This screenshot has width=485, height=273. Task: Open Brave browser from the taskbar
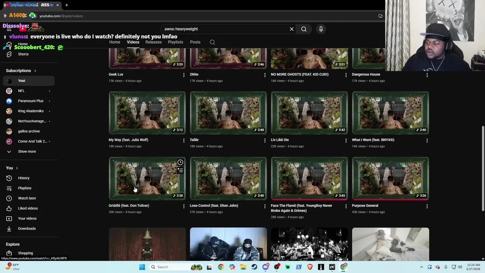point(310,267)
